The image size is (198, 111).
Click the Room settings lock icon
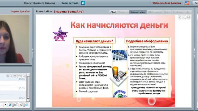tap(83, 3)
